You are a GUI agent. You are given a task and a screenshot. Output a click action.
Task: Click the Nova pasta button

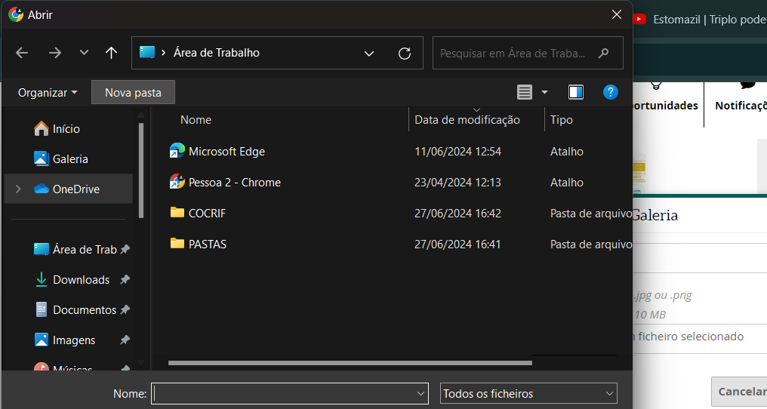click(x=133, y=92)
